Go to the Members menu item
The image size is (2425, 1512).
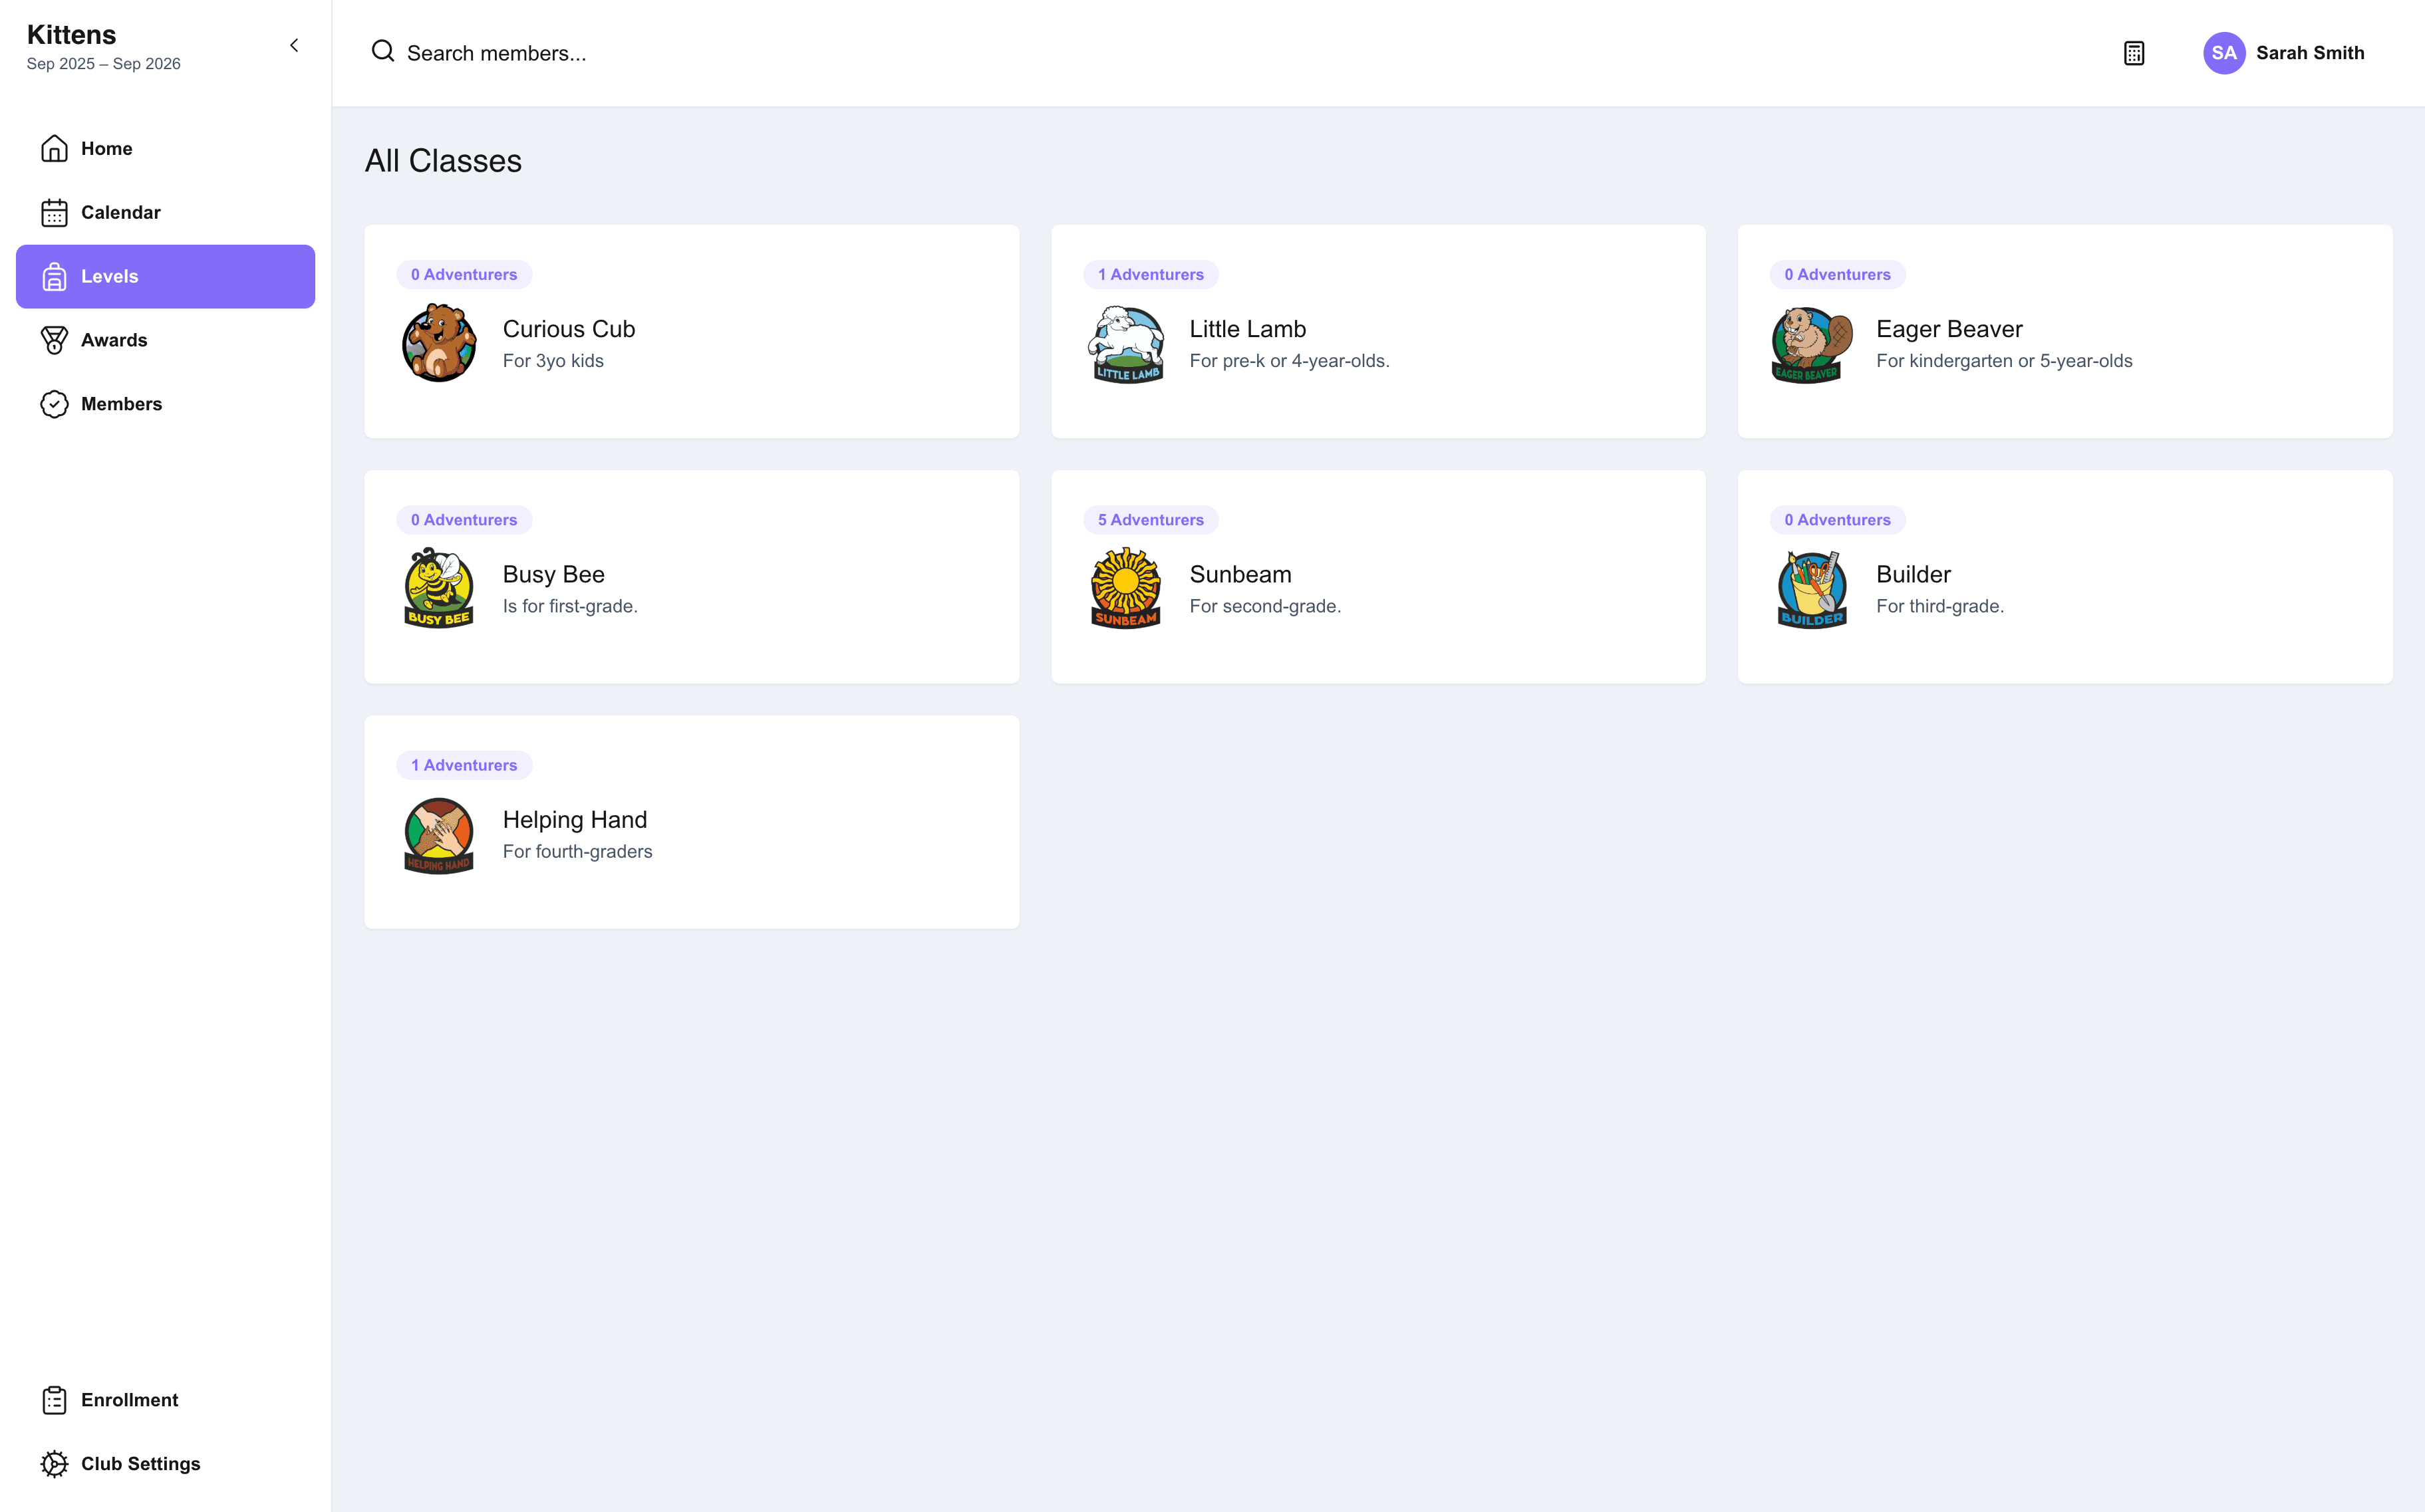[x=165, y=404]
